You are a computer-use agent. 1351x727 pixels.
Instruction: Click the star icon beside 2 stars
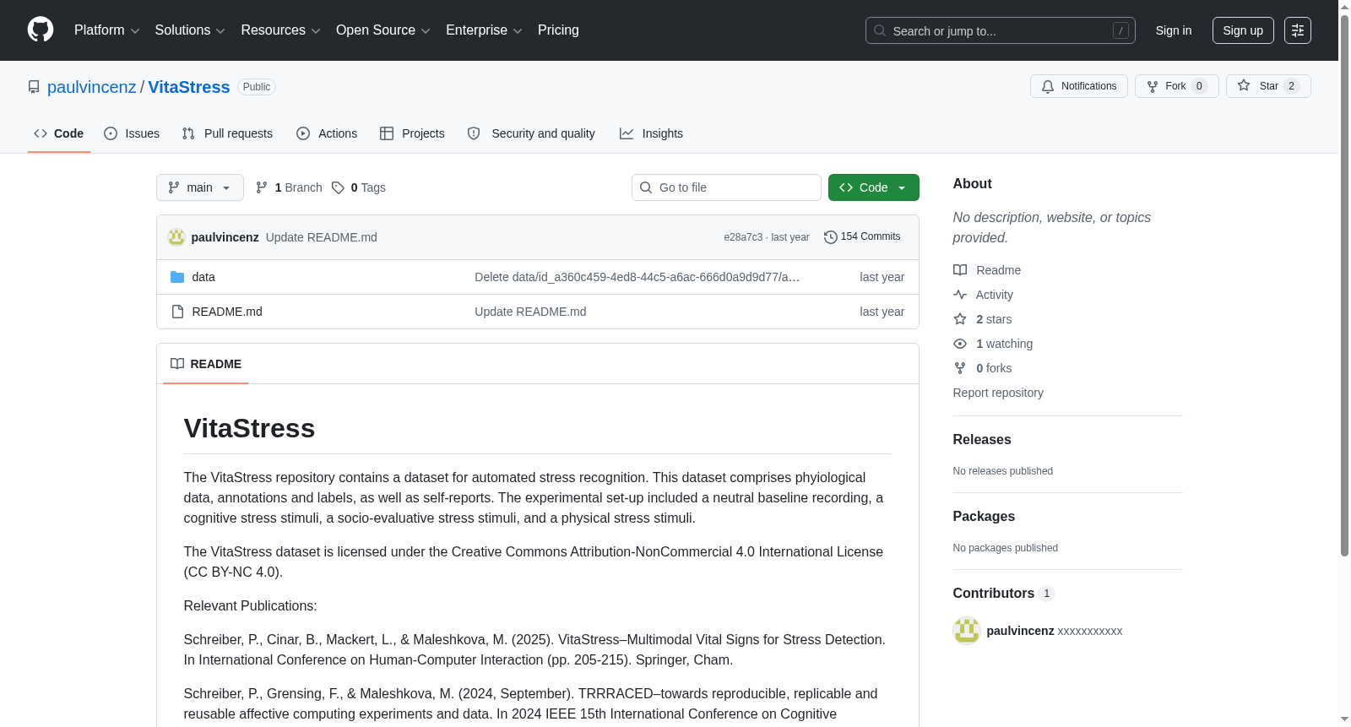pos(960,319)
